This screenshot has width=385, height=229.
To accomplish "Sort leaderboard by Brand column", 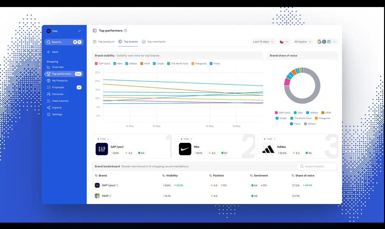I will click(x=101, y=176).
